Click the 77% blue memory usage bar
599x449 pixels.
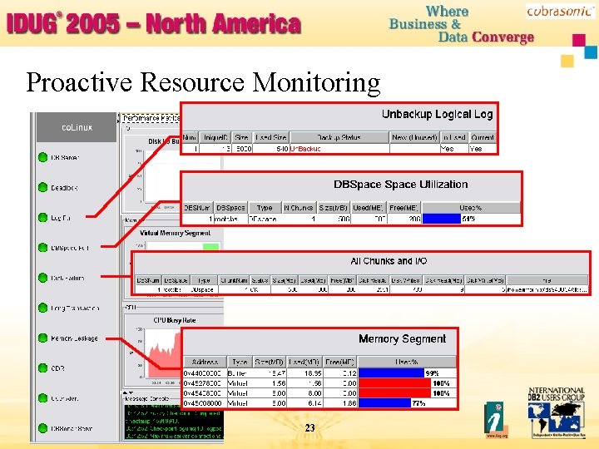tap(384, 402)
